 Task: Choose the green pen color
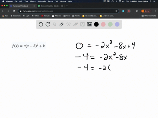click(110, 24)
